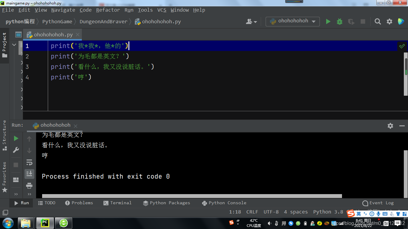Go to line position 1:18 in status bar
The height and width of the screenshot is (229, 408).
[x=235, y=212]
